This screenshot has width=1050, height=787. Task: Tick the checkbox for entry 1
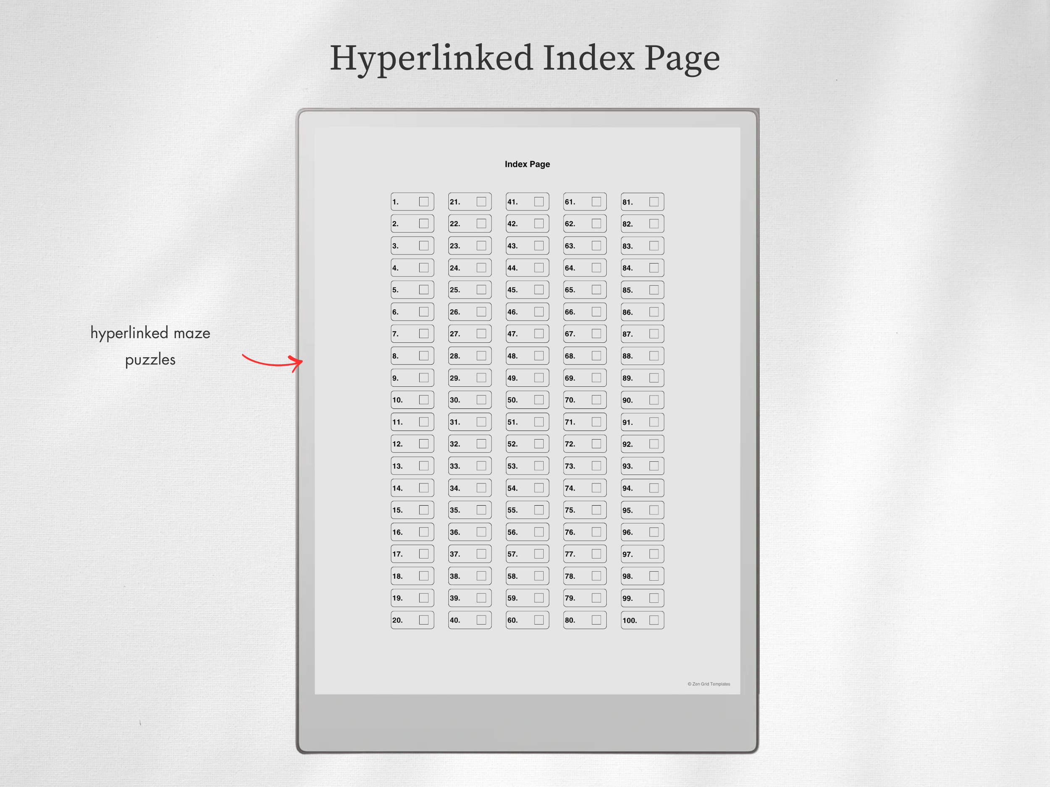tap(424, 201)
